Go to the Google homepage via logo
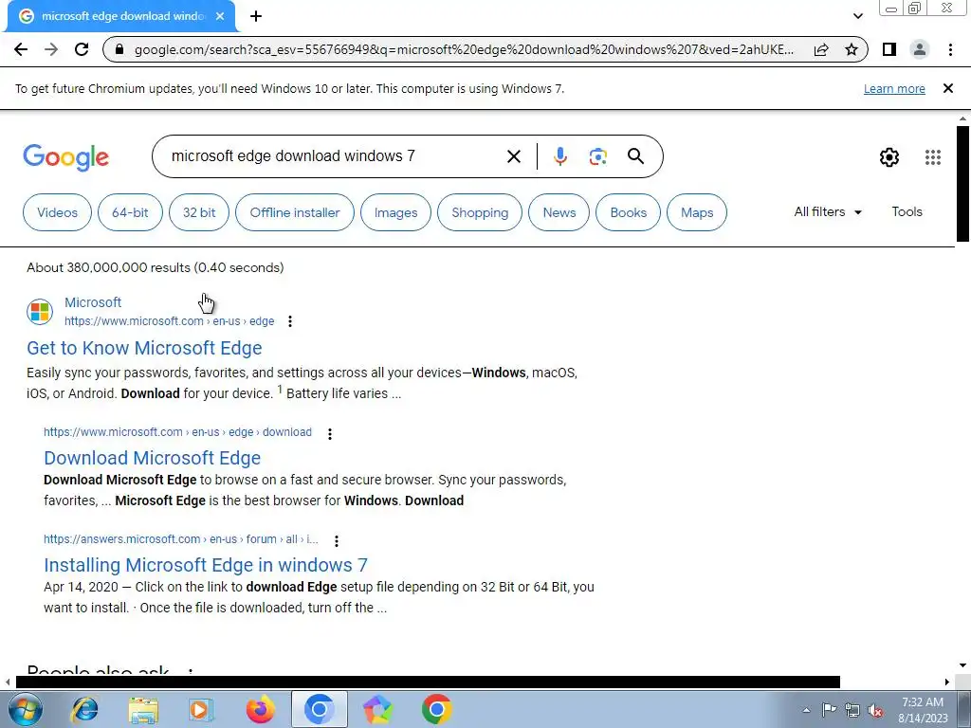This screenshot has height=728, width=971. click(65, 157)
